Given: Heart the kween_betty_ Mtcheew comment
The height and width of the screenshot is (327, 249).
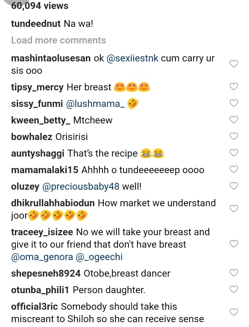Looking at the screenshot, I should pos(234,120).
